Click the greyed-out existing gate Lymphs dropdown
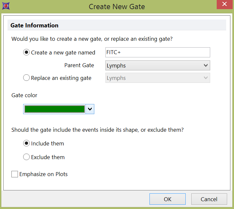The width and height of the screenshot is (234, 209). click(x=158, y=78)
